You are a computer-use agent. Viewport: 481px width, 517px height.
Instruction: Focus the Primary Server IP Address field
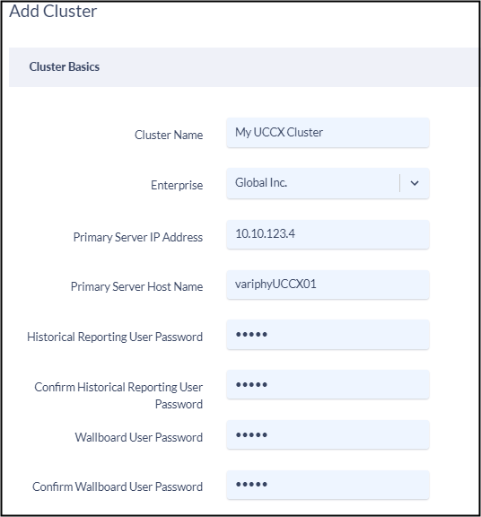(x=328, y=234)
